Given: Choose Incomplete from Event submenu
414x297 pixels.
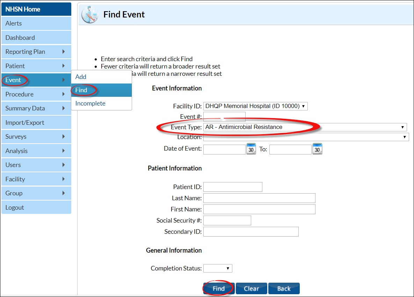Looking at the screenshot, I should point(101,103).
